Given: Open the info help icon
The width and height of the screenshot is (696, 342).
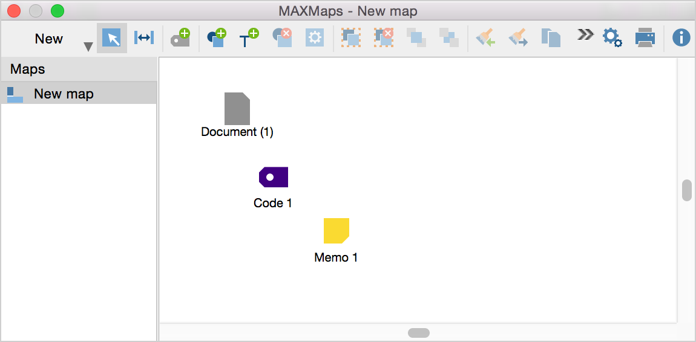Looking at the screenshot, I should (681, 38).
